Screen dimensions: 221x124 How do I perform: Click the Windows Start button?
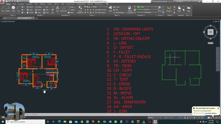3,122
